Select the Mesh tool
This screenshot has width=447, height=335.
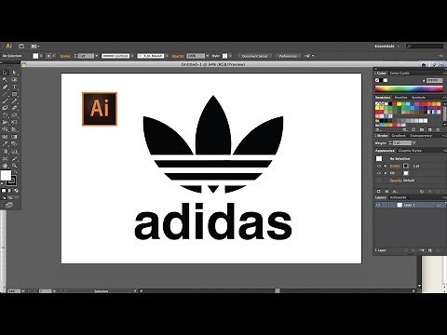point(5,137)
